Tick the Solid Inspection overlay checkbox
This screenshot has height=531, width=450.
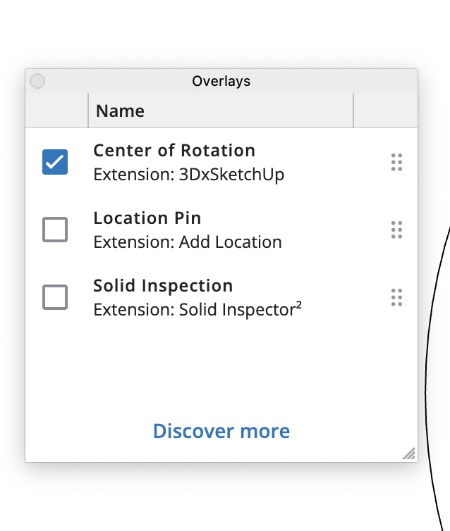(55, 297)
